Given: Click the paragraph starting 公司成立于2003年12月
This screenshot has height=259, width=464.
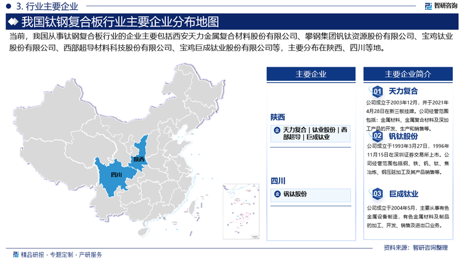Looking at the screenshot, I should (x=407, y=116).
